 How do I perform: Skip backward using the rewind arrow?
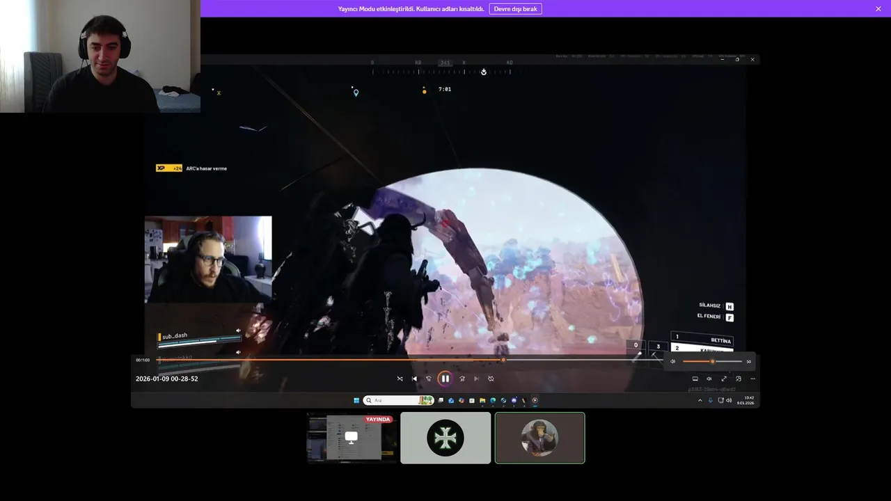pyautogui.click(x=429, y=379)
